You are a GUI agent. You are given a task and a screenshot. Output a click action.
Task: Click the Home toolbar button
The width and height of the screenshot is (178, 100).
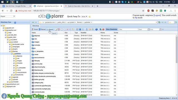point(34,29)
